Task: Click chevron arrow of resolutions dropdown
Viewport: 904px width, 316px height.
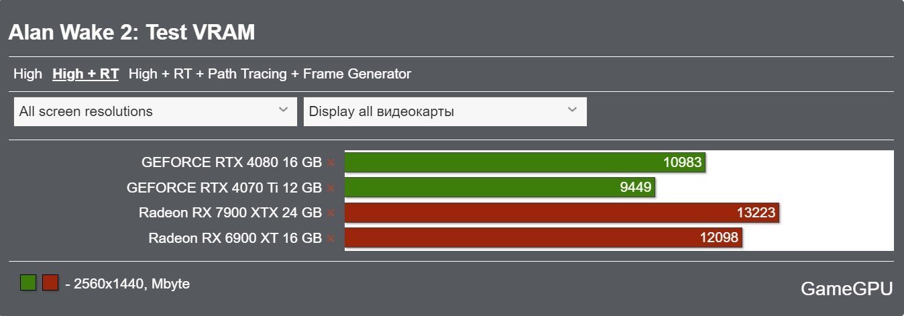Action: coord(283,109)
